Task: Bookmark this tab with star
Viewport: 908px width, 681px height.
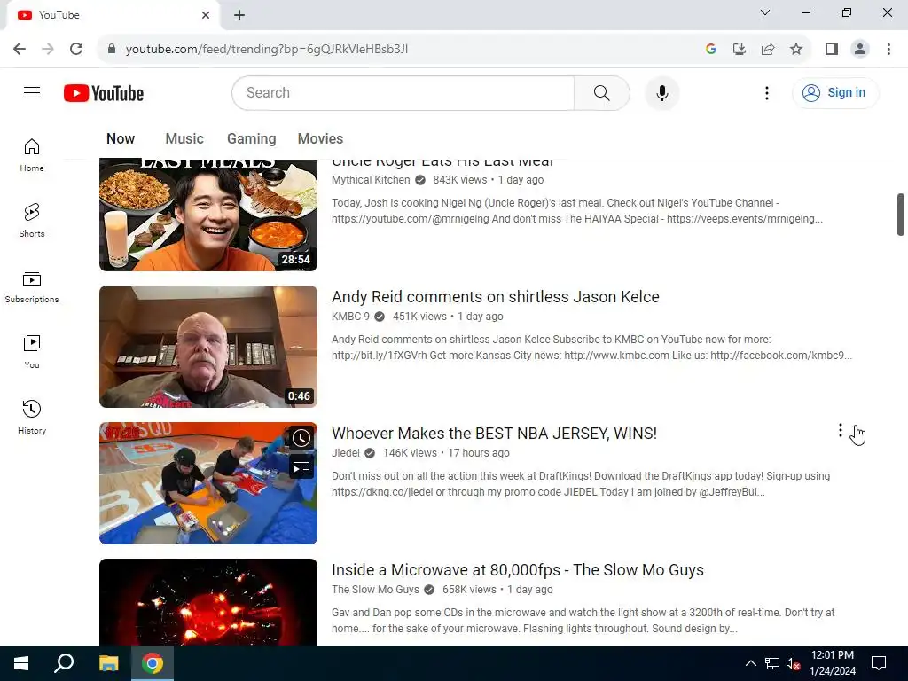Action: point(796,50)
